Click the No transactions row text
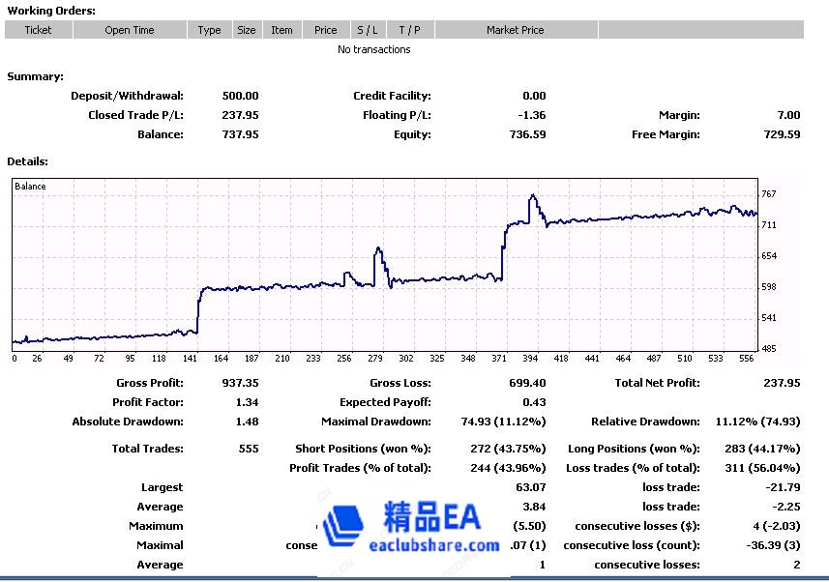 [373, 49]
